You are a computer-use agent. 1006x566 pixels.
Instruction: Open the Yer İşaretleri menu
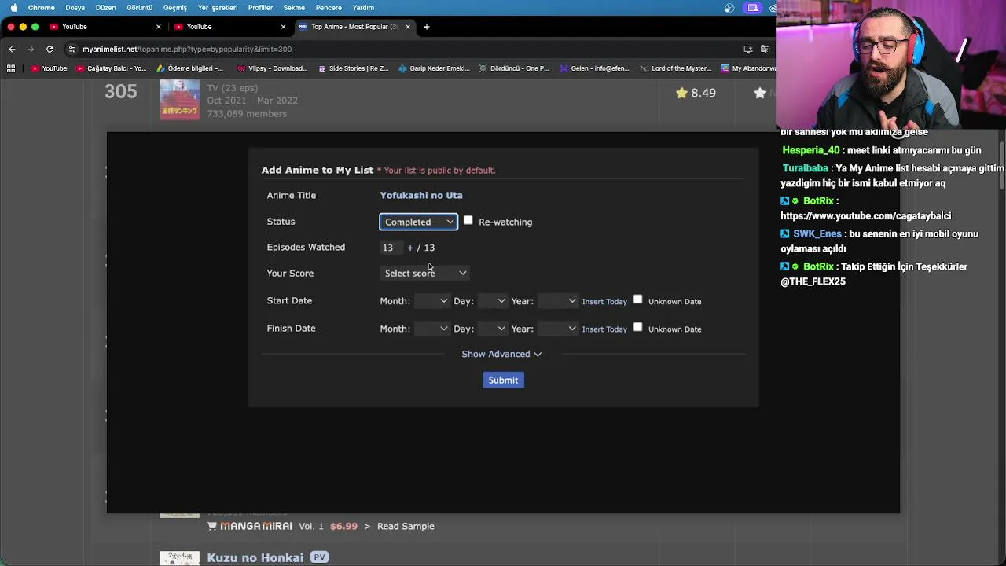tap(218, 8)
